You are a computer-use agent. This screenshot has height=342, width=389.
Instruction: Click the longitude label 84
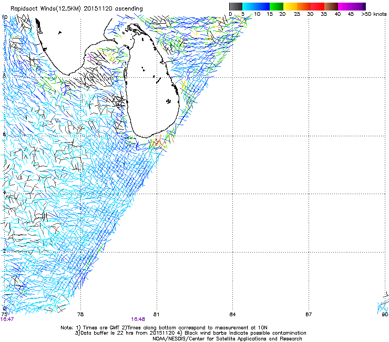click(232, 315)
